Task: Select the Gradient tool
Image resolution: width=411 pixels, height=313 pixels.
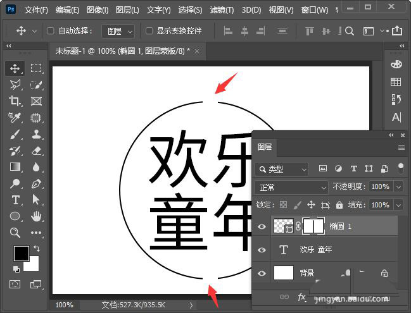Action: (15, 167)
